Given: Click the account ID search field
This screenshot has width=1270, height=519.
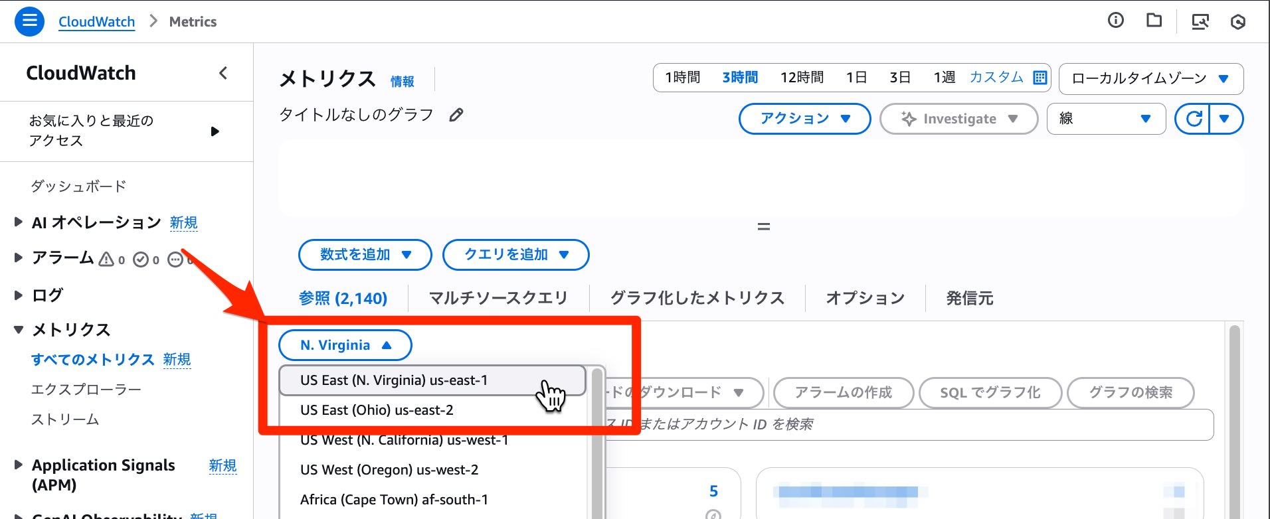Looking at the screenshot, I should 909,424.
